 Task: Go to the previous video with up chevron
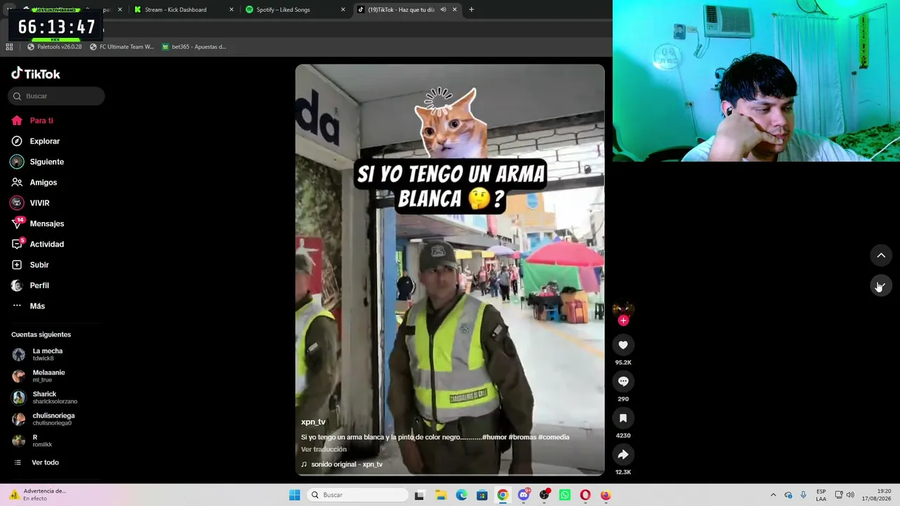881,255
